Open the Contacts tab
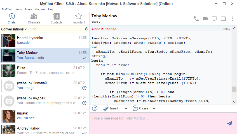This screenshot has width=237, height=134. coord(57,18)
